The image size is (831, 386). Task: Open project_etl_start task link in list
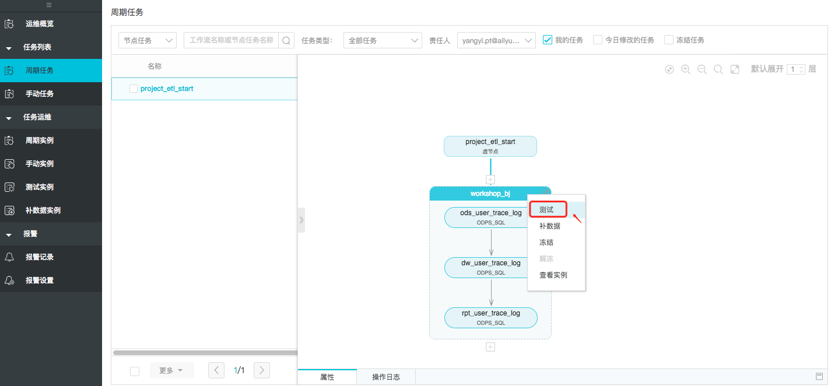click(167, 89)
